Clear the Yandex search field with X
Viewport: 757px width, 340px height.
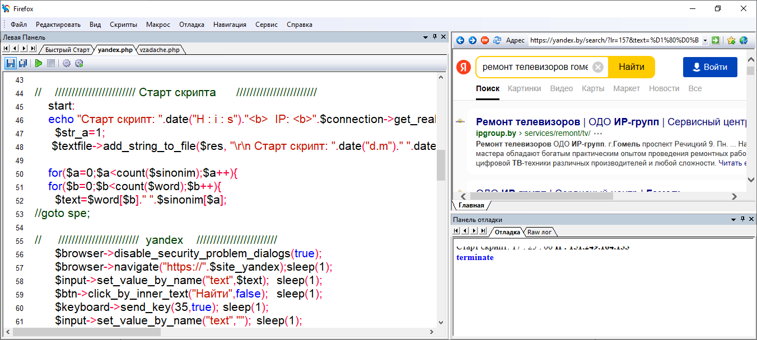pos(598,67)
